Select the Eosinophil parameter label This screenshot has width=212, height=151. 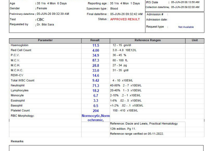pyautogui.click(x=18, y=100)
